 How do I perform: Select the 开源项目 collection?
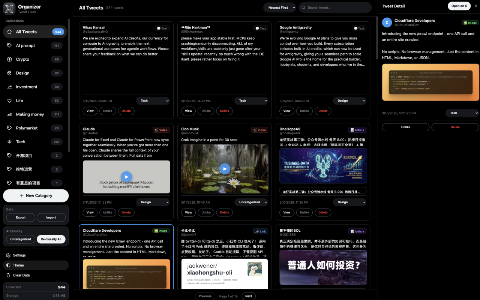tap(35, 156)
